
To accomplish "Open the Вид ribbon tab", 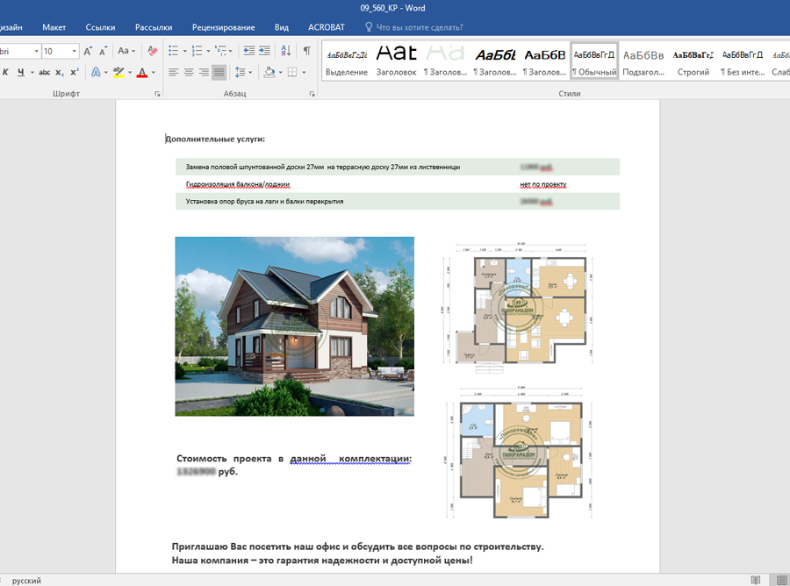I will tap(282, 27).
